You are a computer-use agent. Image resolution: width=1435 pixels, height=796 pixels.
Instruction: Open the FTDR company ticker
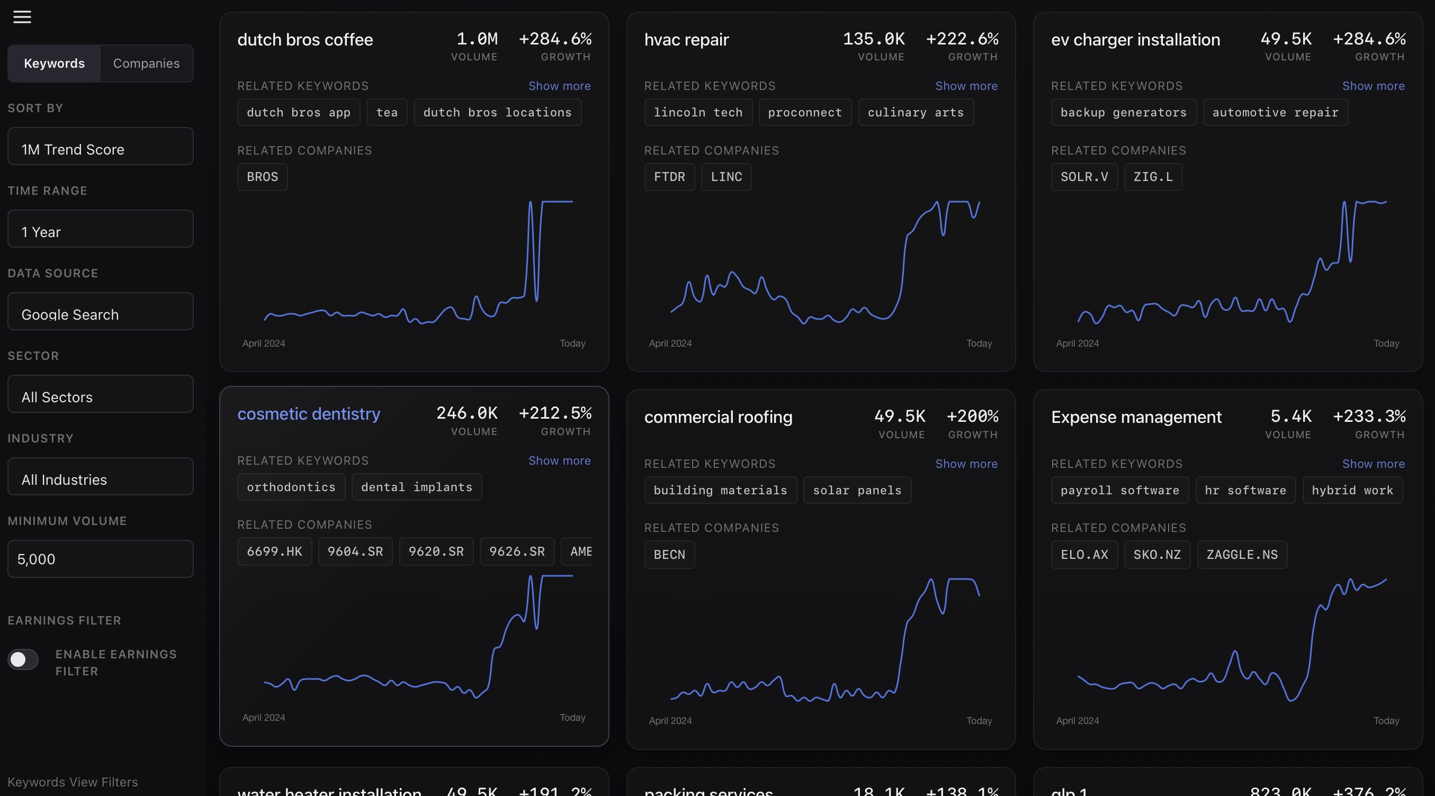(x=669, y=177)
